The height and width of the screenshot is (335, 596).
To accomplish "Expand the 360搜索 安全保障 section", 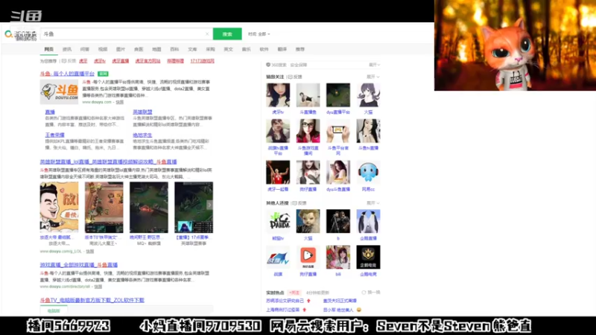I will click(x=375, y=65).
